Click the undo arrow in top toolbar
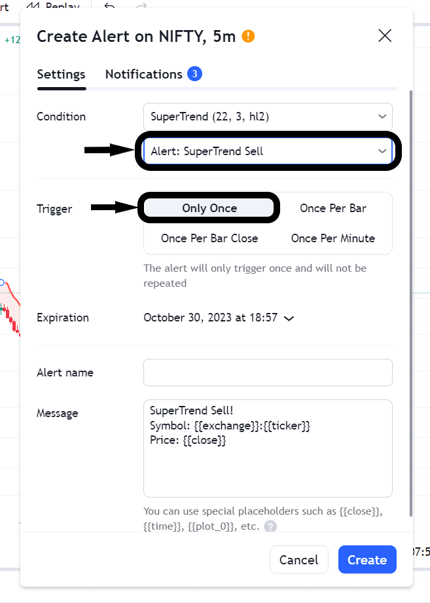The width and height of the screenshot is (430, 603). pyautogui.click(x=109, y=6)
